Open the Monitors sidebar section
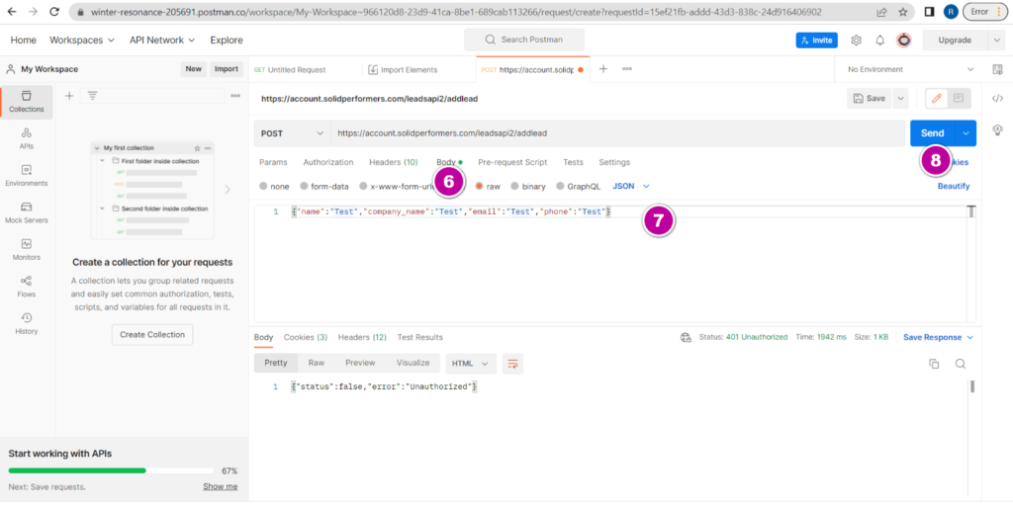 pyautogui.click(x=27, y=249)
